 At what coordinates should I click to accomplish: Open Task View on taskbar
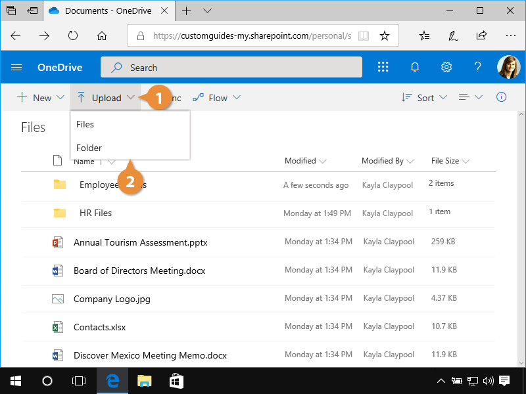[x=79, y=381]
